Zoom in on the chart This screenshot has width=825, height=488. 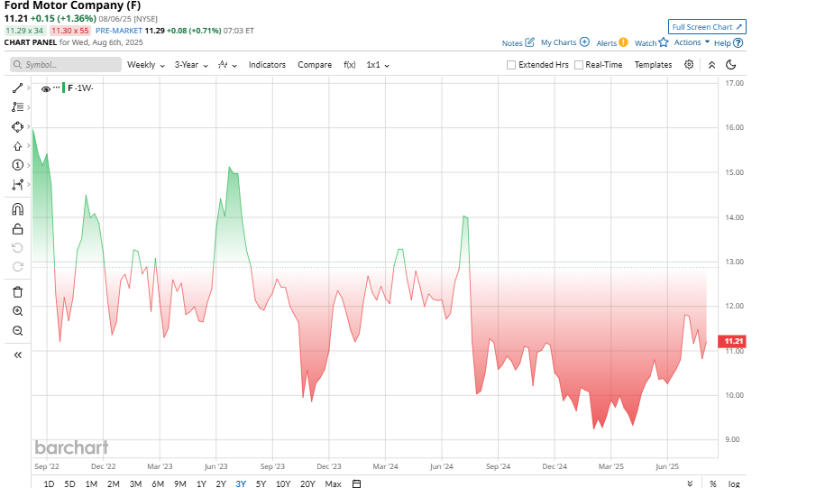coord(17,311)
